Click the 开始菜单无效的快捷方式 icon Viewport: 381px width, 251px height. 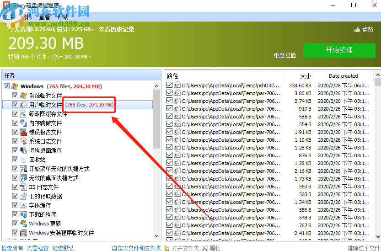[x=23, y=169]
